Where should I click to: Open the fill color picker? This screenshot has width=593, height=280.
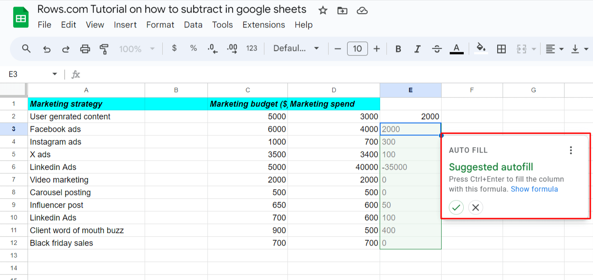[x=480, y=48]
